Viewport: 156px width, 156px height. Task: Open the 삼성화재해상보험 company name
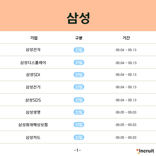[33, 125]
